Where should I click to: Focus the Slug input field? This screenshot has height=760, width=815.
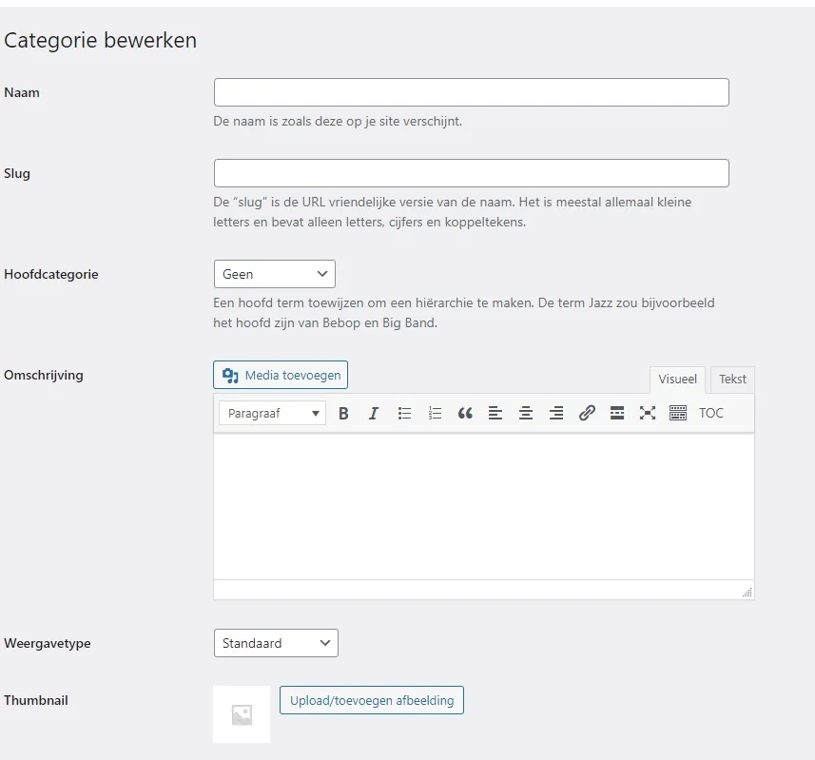tap(472, 173)
